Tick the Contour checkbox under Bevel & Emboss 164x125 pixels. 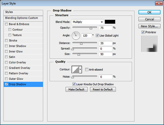coord(10,30)
